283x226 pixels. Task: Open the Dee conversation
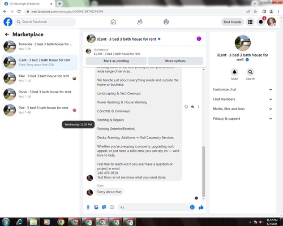pyautogui.click(x=40, y=110)
